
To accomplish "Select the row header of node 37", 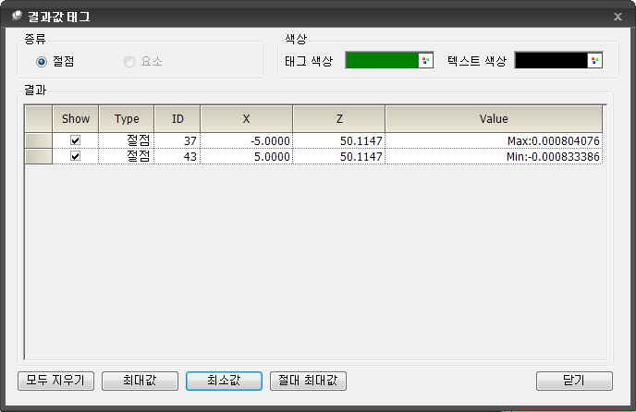I will pyautogui.click(x=39, y=140).
